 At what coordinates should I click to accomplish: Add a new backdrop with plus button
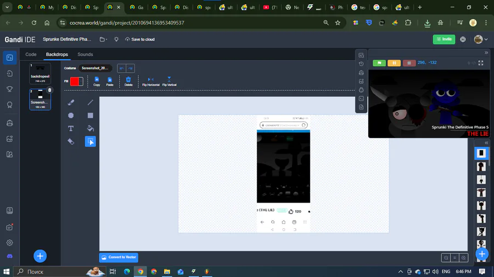[40, 256]
